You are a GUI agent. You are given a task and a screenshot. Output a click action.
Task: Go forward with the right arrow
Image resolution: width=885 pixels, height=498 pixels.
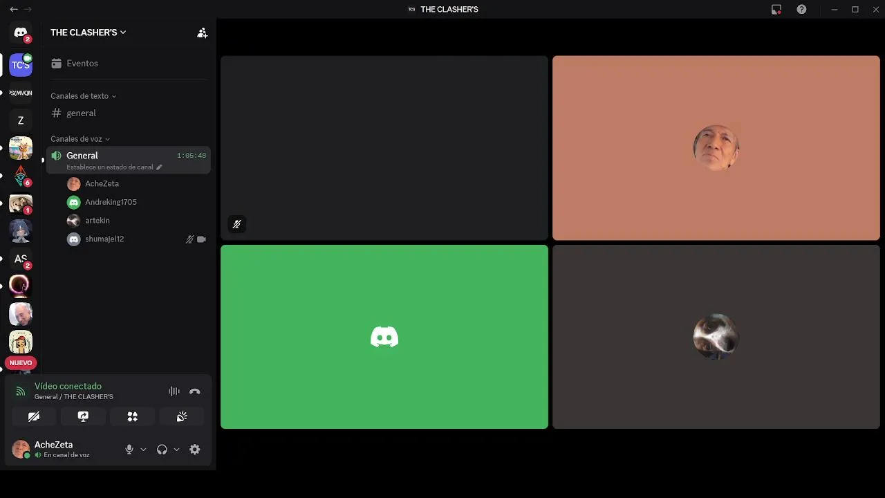(x=28, y=9)
